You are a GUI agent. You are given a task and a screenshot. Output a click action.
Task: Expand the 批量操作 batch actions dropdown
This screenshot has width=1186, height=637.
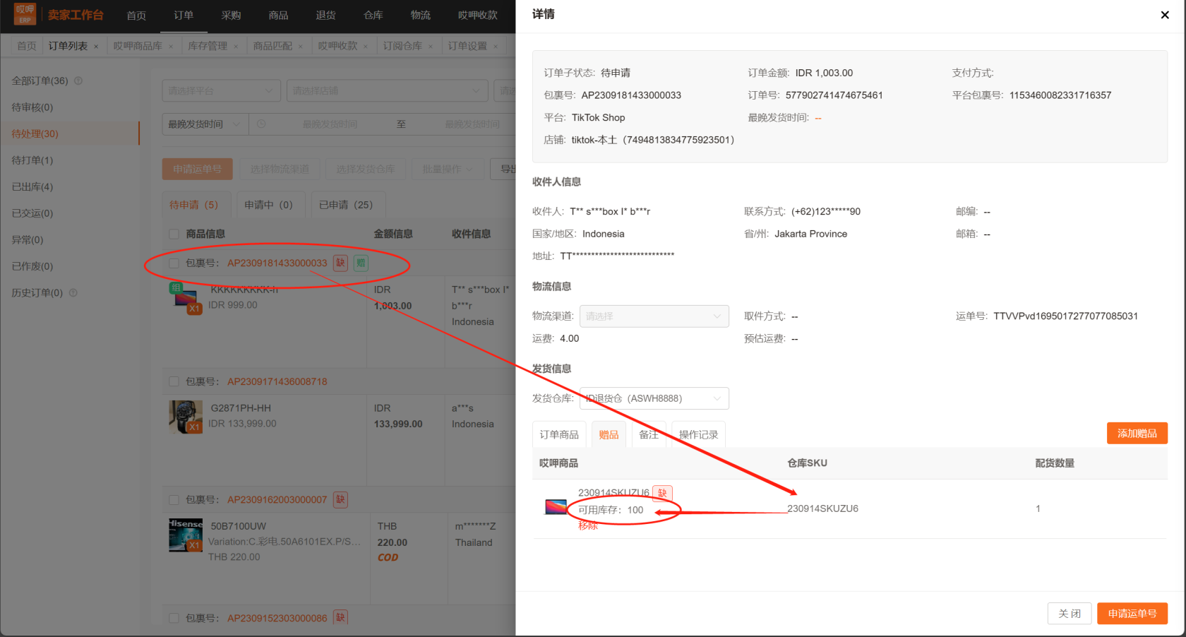click(x=448, y=169)
